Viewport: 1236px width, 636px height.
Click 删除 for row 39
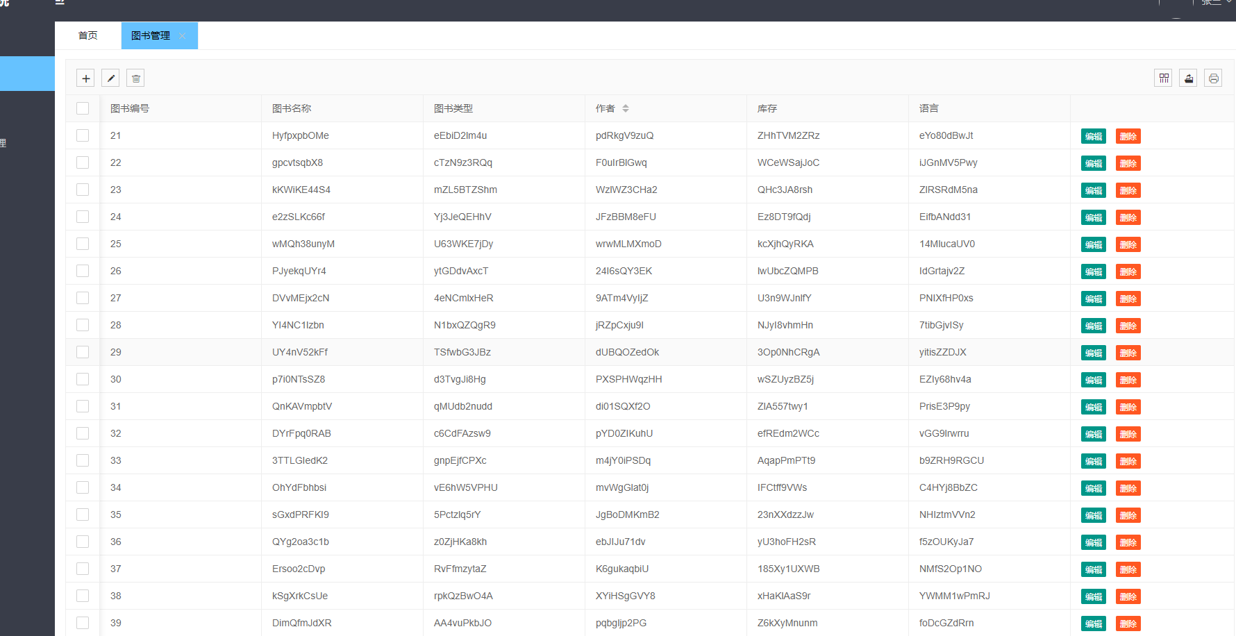click(x=1128, y=624)
